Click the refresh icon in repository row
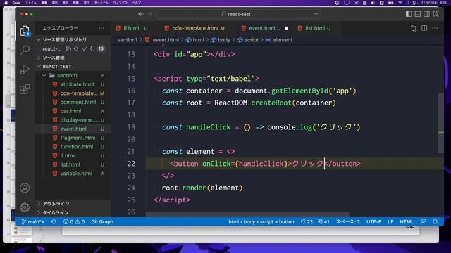This screenshot has width=451, height=253. (x=76, y=48)
